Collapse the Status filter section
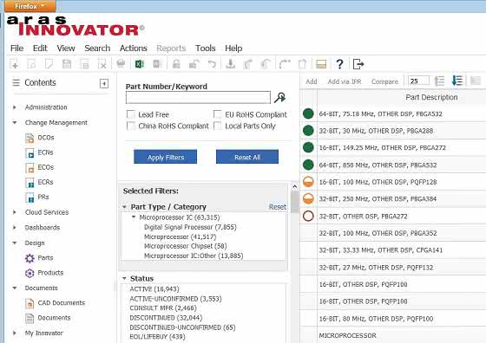The width and height of the screenshot is (486, 343). 124,278
